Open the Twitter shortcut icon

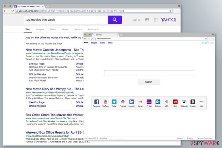(114, 102)
